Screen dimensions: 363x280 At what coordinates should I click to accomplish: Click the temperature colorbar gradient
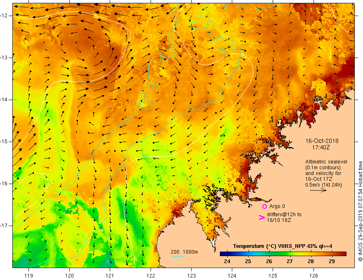tap(283, 254)
